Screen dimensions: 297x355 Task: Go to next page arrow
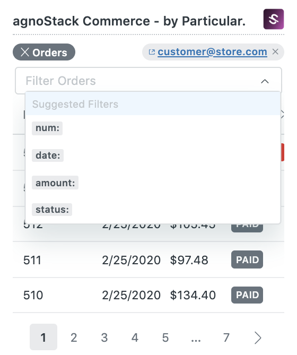pyautogui.click(x=258, y=338)
